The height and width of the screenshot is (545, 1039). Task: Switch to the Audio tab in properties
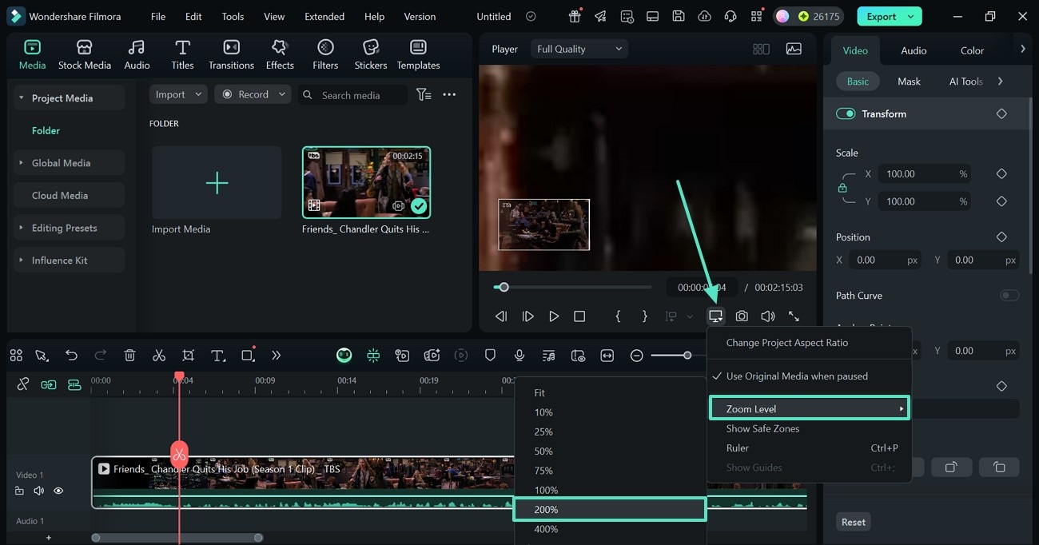914,50
